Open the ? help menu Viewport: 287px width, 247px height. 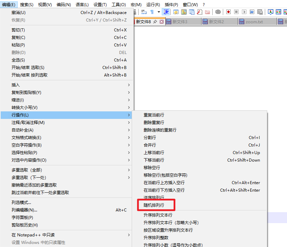[204, 5]
